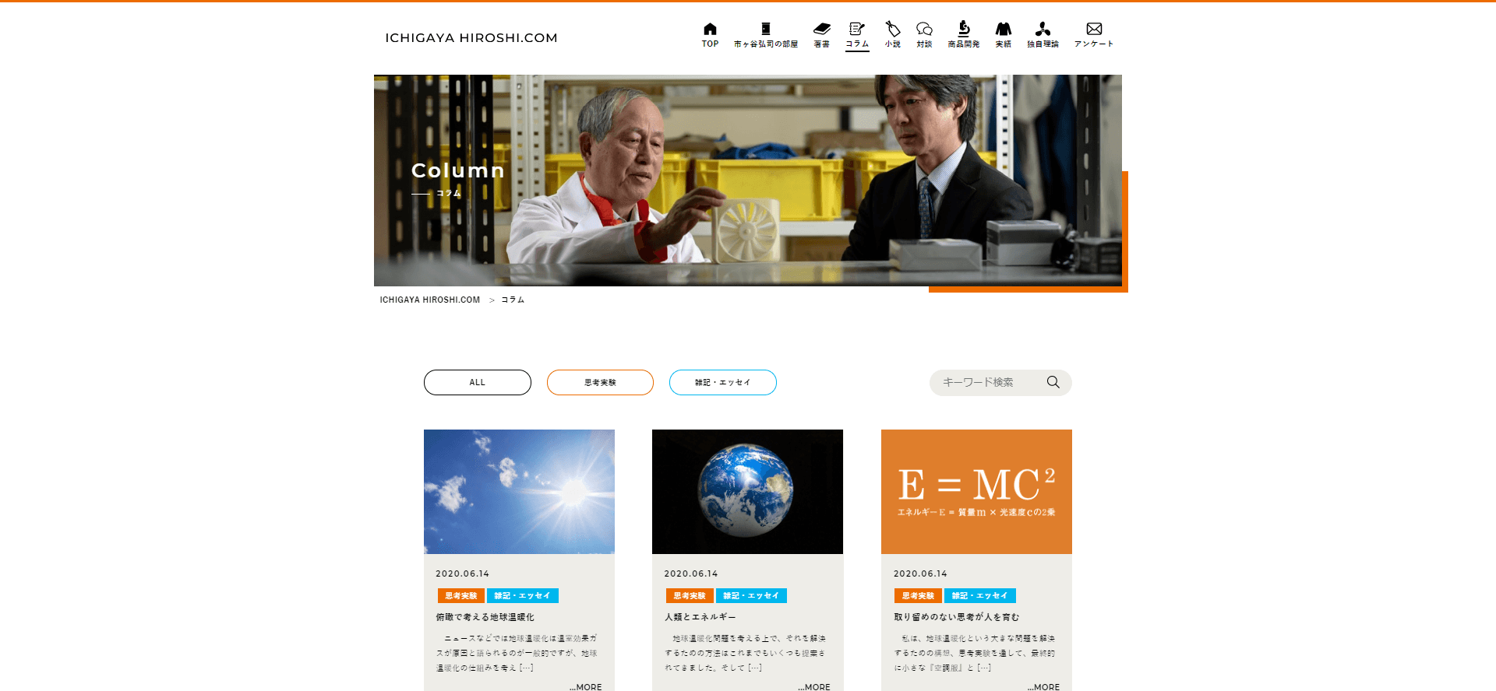
Task: Open the 著書 book icon
Action: (821, 30)
